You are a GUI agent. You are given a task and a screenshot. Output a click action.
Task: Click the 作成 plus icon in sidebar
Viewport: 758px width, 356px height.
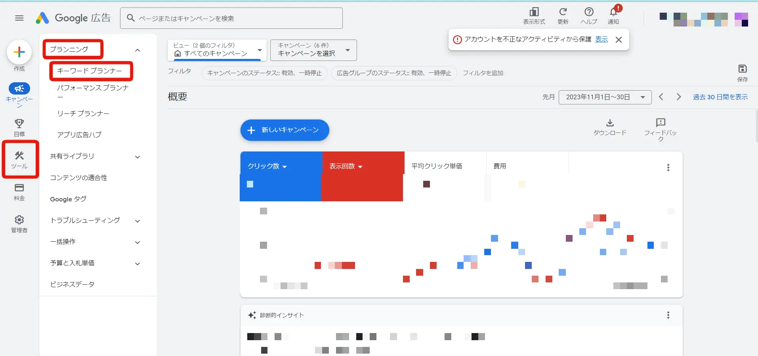pyautogui.click(x=19, y=52)
